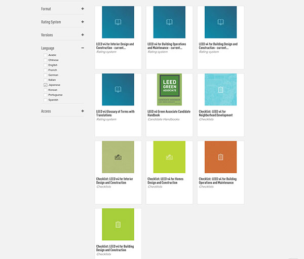Icon on Interior Design checklist tile

point(118,157)
